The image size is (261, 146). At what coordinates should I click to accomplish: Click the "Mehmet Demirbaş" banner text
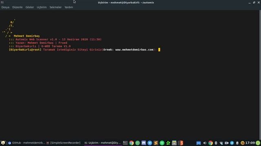click(x=27, y=36)
